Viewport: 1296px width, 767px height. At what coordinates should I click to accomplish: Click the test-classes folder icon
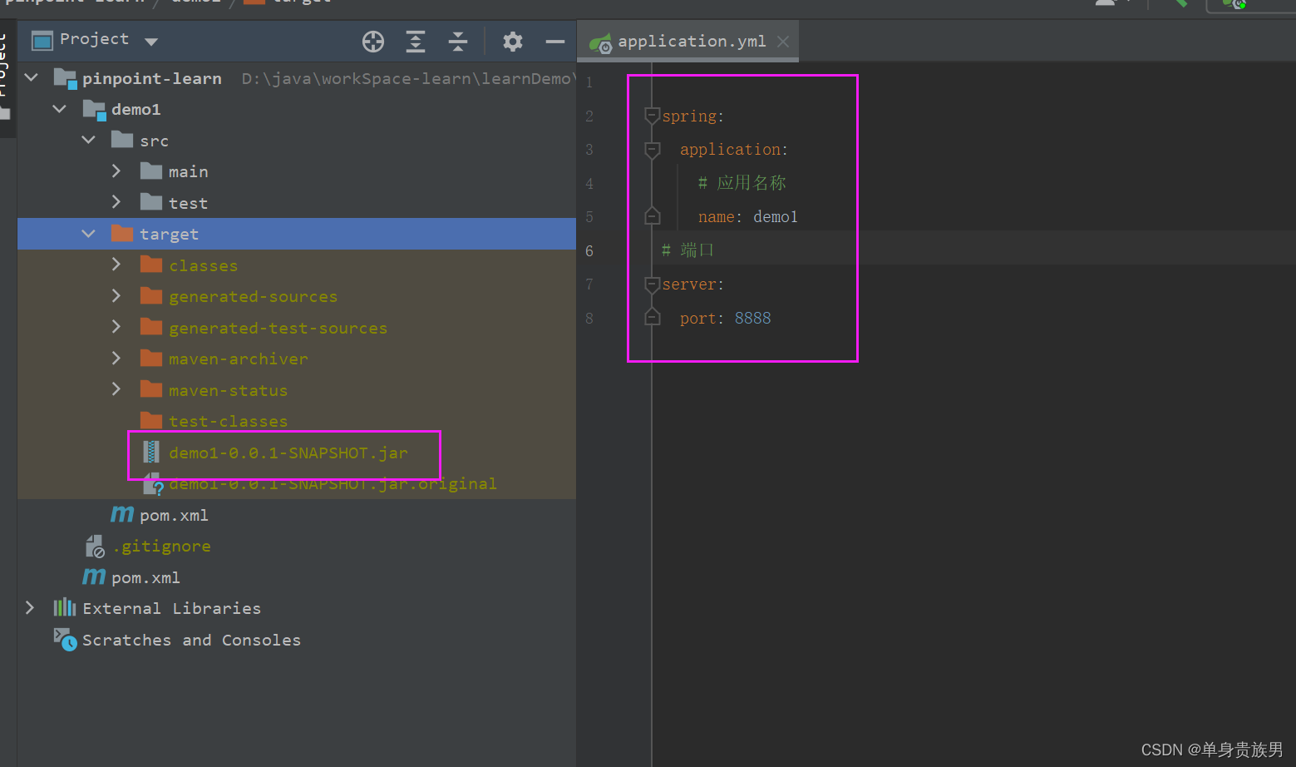click(x=151, y=419)
